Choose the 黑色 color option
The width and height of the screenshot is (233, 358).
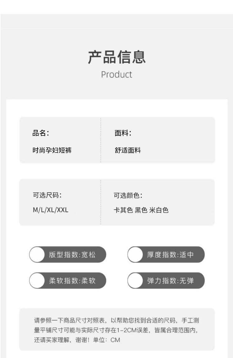point(141,210)
